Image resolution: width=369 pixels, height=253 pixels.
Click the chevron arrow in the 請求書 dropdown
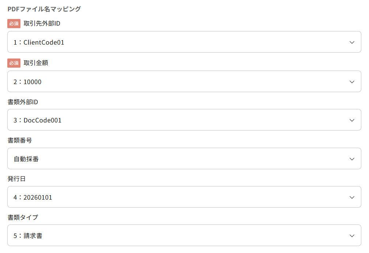pyautogui.click(x=352, y=235)
